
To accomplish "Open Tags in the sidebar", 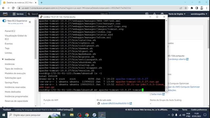I will click(x=7, y=48).
